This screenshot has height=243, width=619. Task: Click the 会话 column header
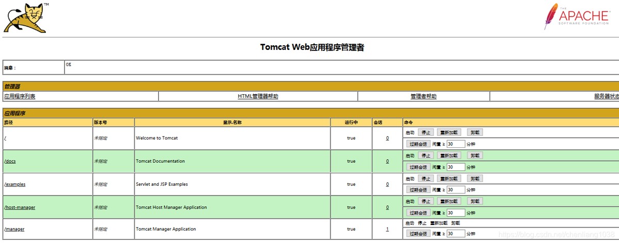[x=378, y=123]
